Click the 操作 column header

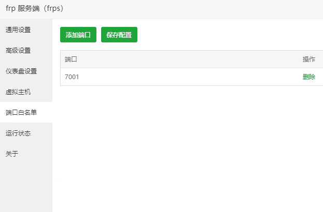[x=308, y=59]
